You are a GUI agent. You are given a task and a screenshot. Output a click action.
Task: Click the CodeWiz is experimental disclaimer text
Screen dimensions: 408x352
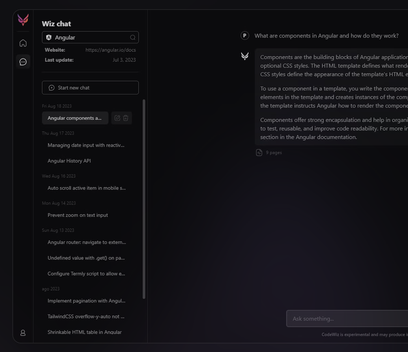coord(364,334)
